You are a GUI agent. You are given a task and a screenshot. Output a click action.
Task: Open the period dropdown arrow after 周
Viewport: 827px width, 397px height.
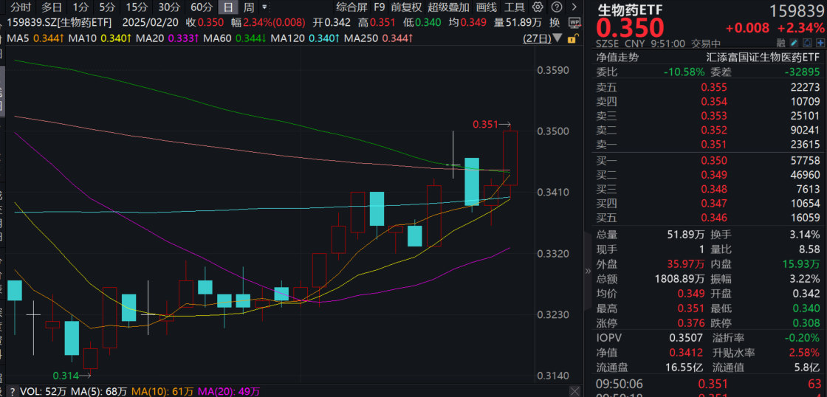click(x=264, y=7)
